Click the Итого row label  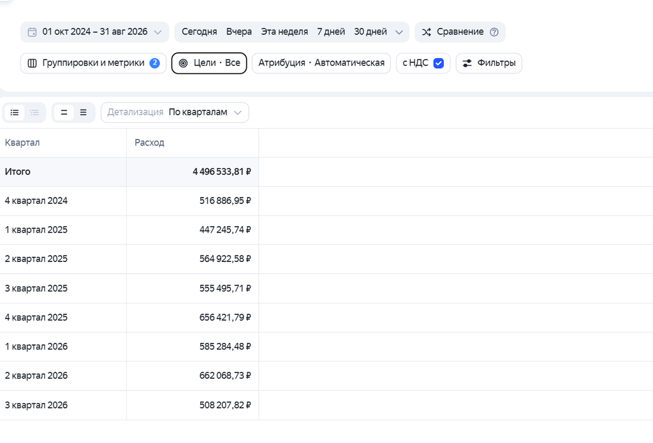coord(17,171)
